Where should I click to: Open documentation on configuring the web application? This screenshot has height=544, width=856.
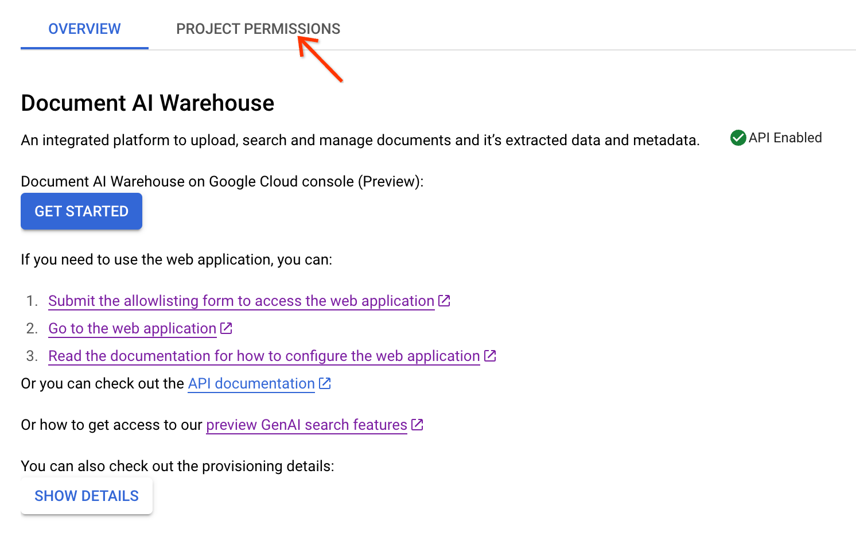[x=264, y=356]
